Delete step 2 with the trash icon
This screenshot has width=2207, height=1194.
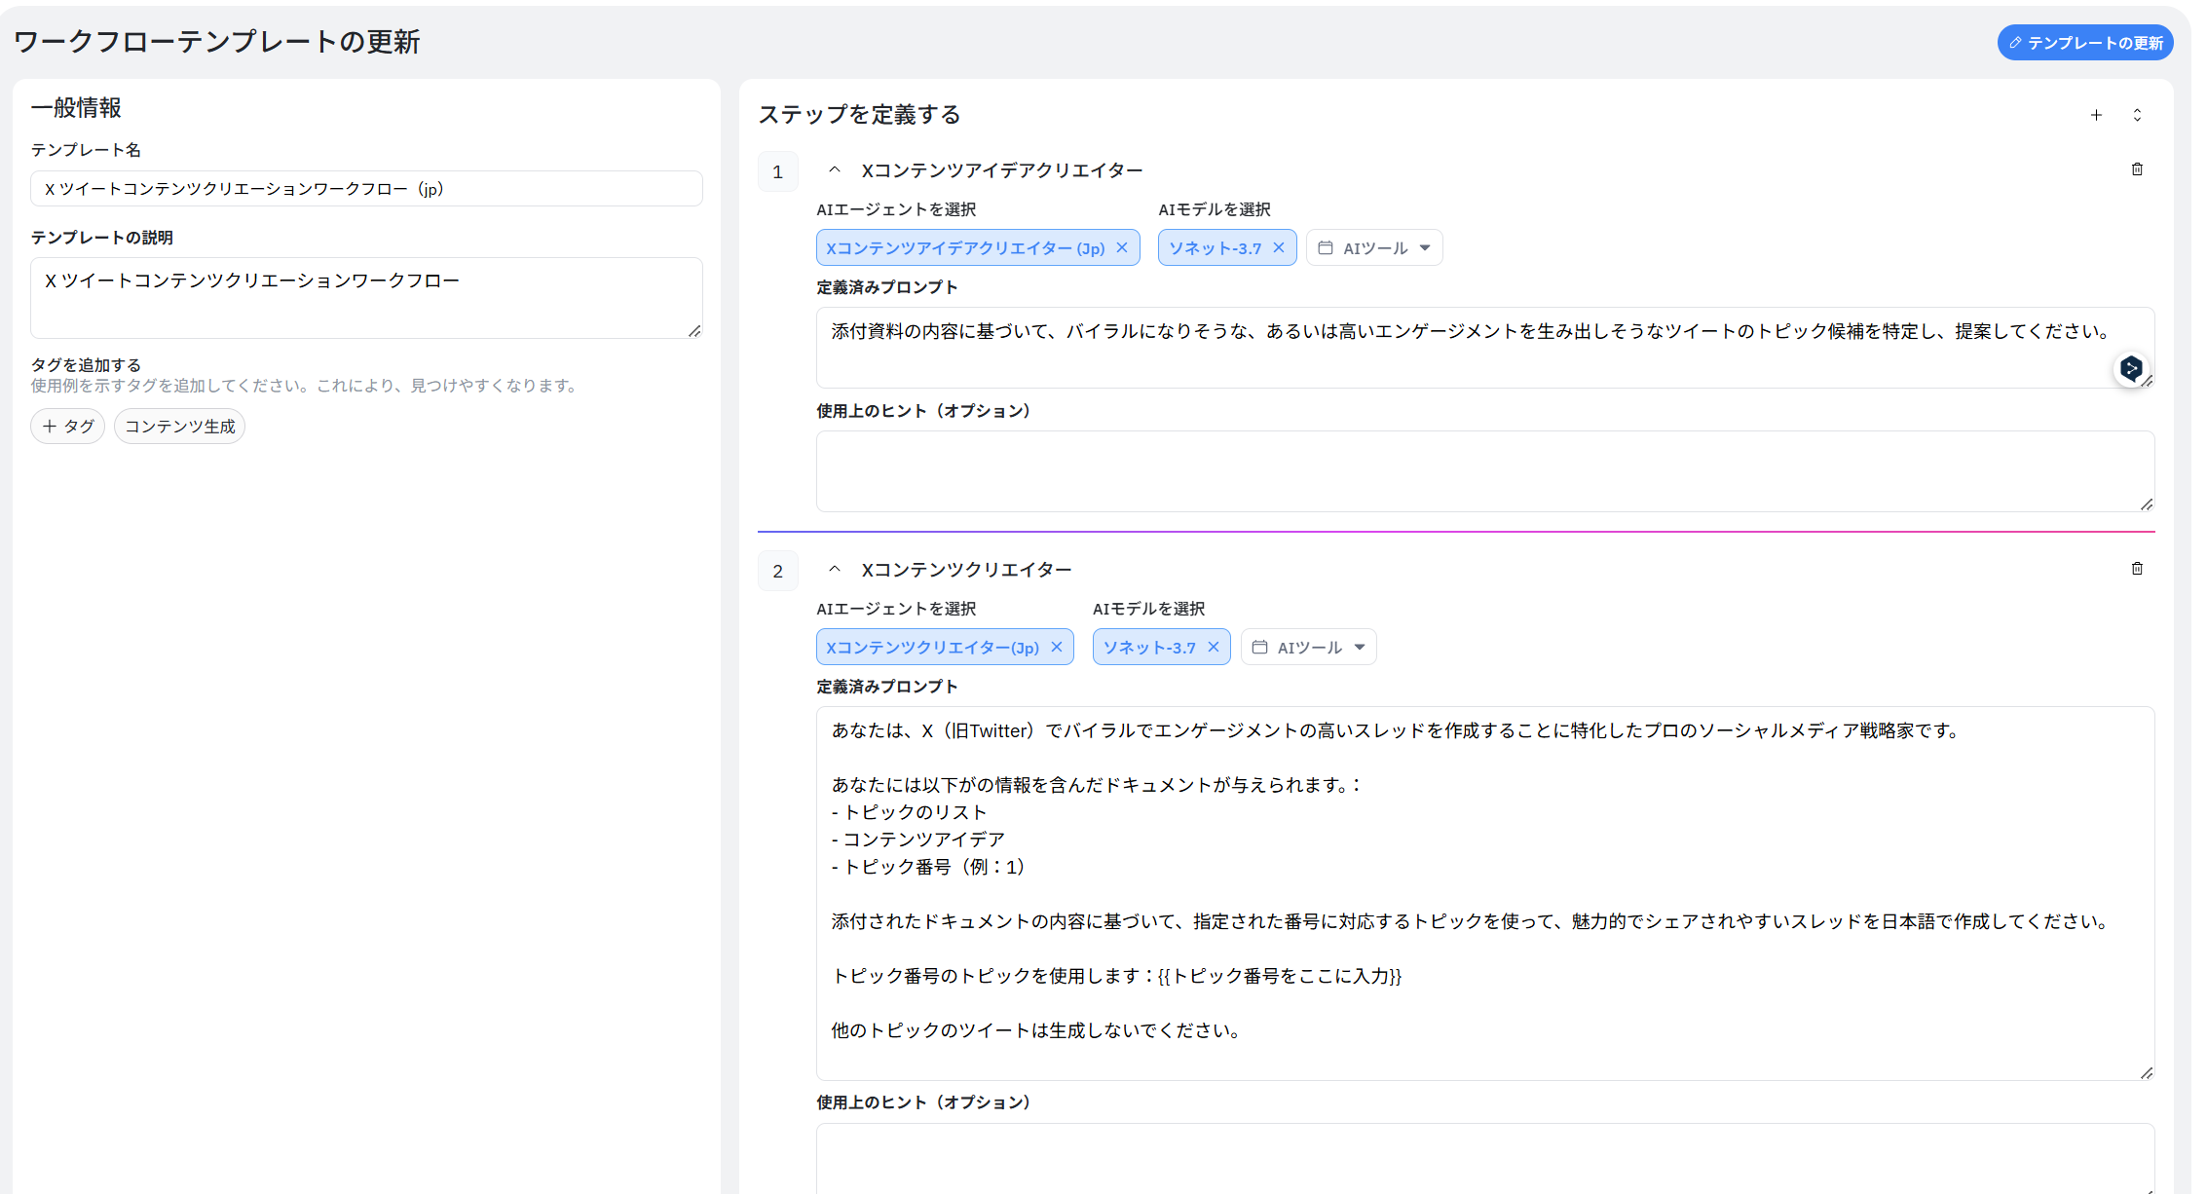pyautogui.click(x=2137, y=569)
